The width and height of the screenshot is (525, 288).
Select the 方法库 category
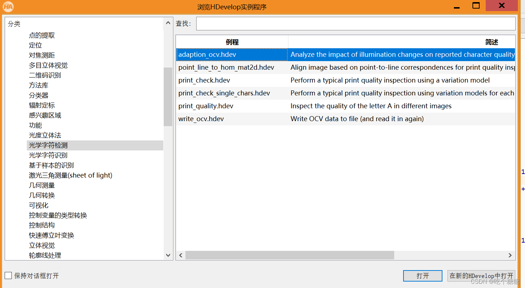coord(39,85)
